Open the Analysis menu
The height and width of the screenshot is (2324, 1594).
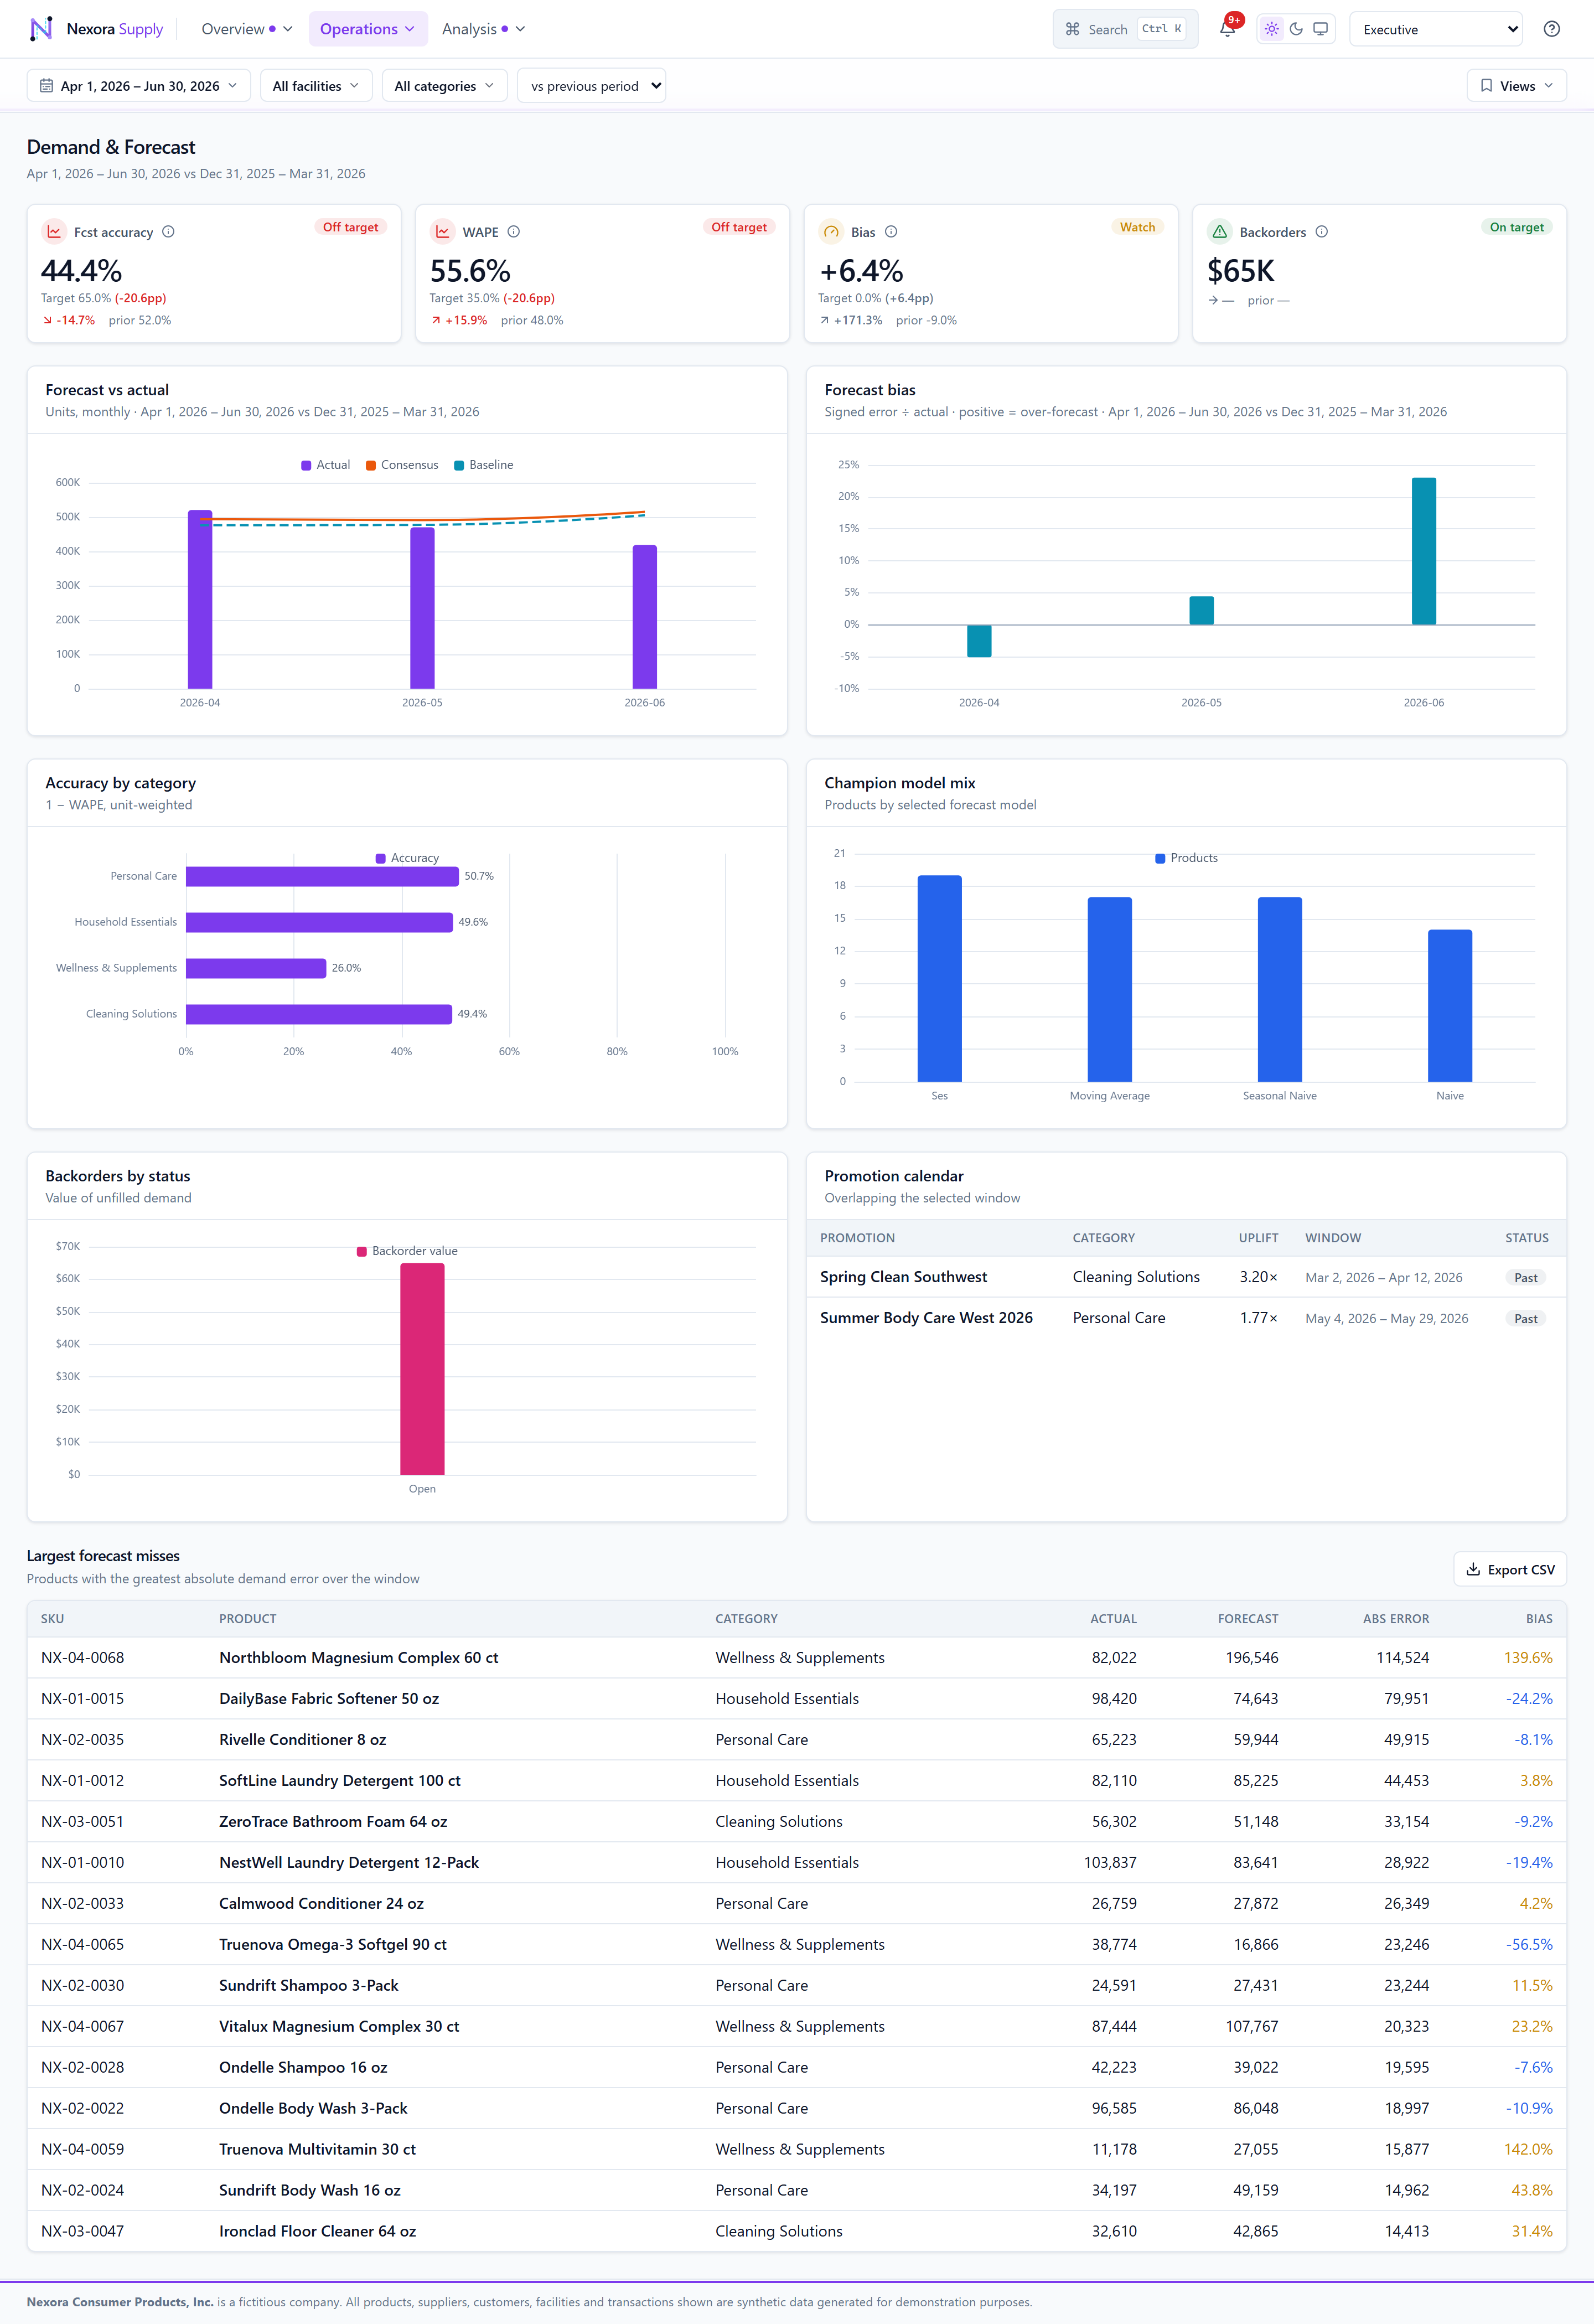coord(483,29)
